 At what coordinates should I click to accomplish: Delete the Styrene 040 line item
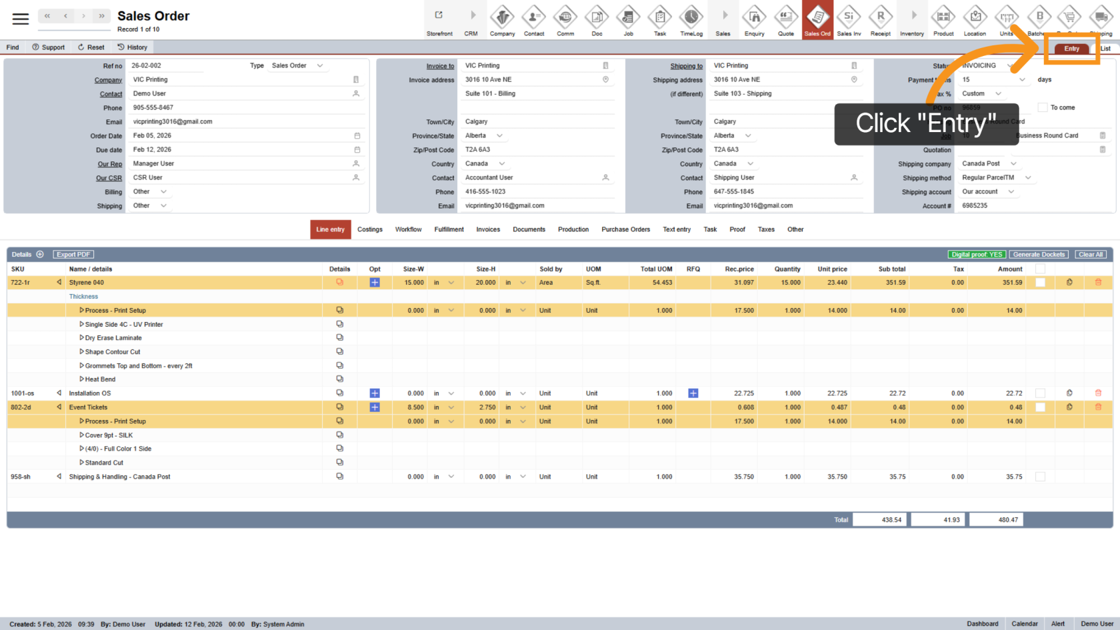tap(1098, 283)
